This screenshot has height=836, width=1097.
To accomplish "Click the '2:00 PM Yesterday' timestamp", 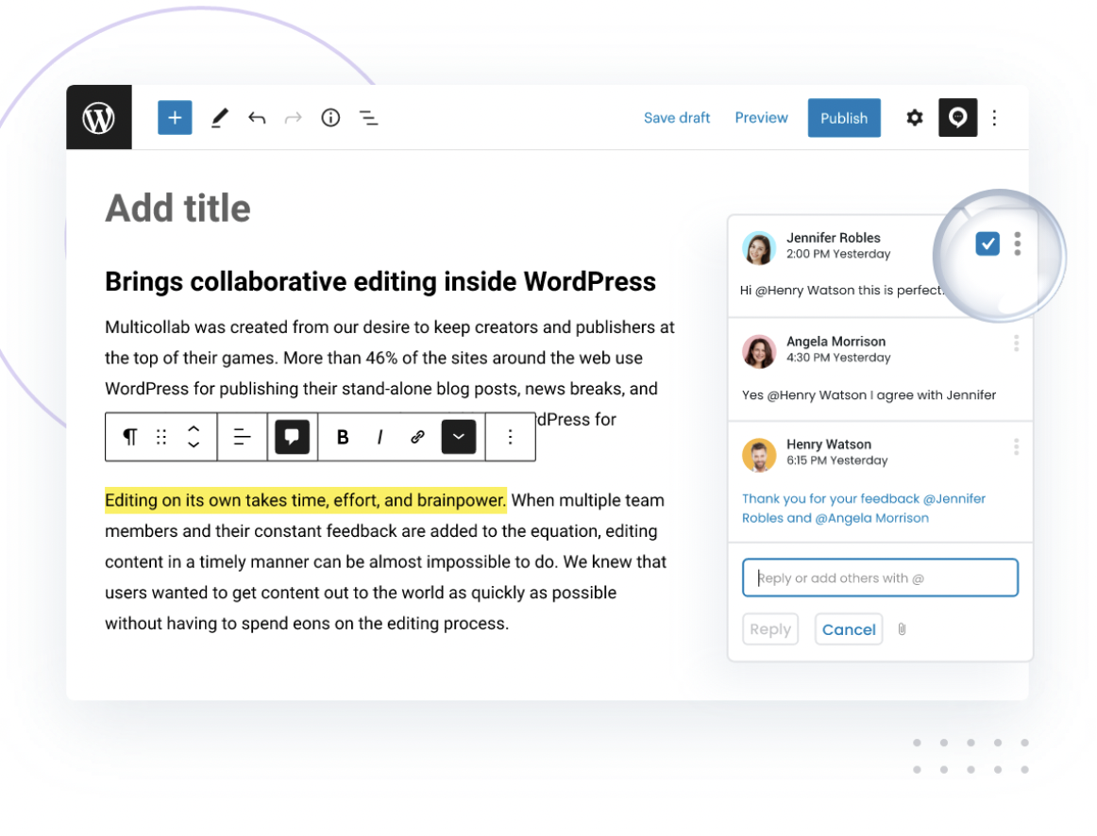I will (838, 254).
